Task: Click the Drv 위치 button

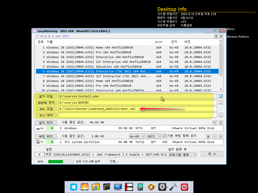Action: point(46,115)
